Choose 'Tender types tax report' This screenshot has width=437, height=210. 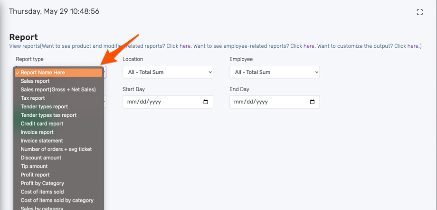[x=48, y=115]
